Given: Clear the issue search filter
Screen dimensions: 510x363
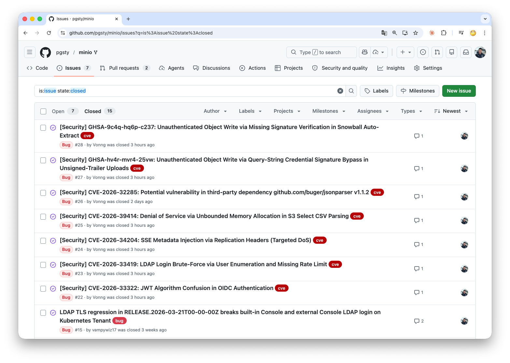Looking at the screenshot, I should click(340, 91).
